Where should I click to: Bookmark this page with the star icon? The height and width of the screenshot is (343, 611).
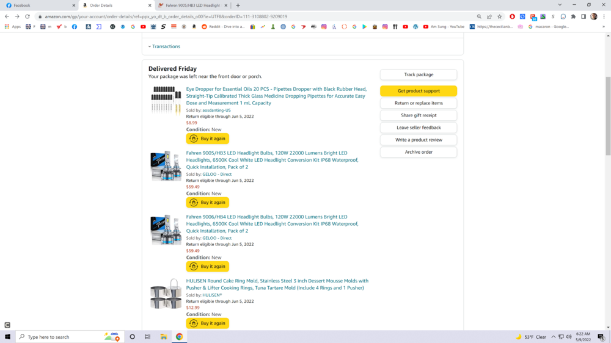(499, 16)
